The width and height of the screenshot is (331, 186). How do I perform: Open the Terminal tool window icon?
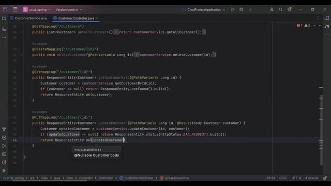click(4, 154)
